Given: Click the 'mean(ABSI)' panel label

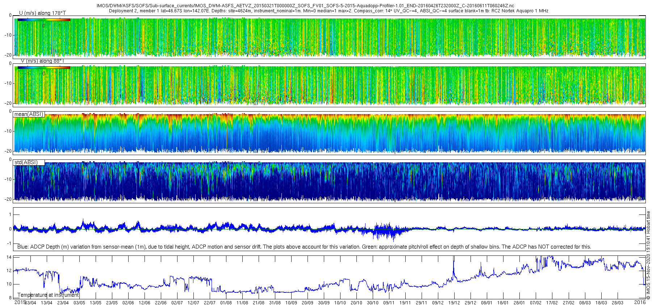Looking at the screenshot, I should [x=29, y=114].
